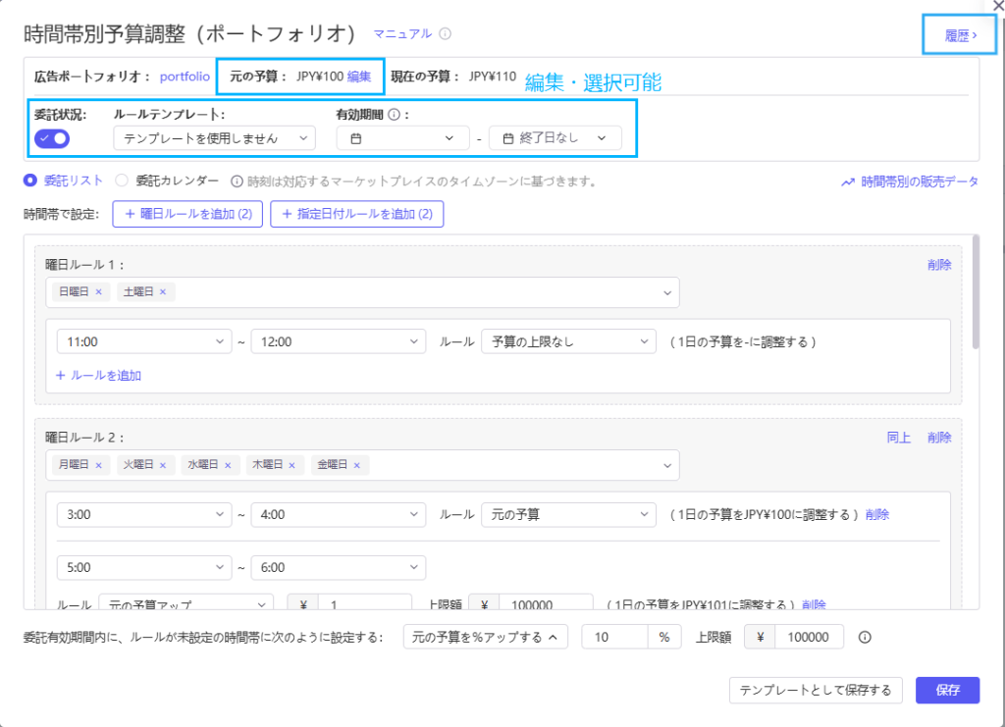Screen dimensions: 1005x727
Task: Open the 6:00 end time dropdown
Action: pyautogui.click(x=339, y=567)
